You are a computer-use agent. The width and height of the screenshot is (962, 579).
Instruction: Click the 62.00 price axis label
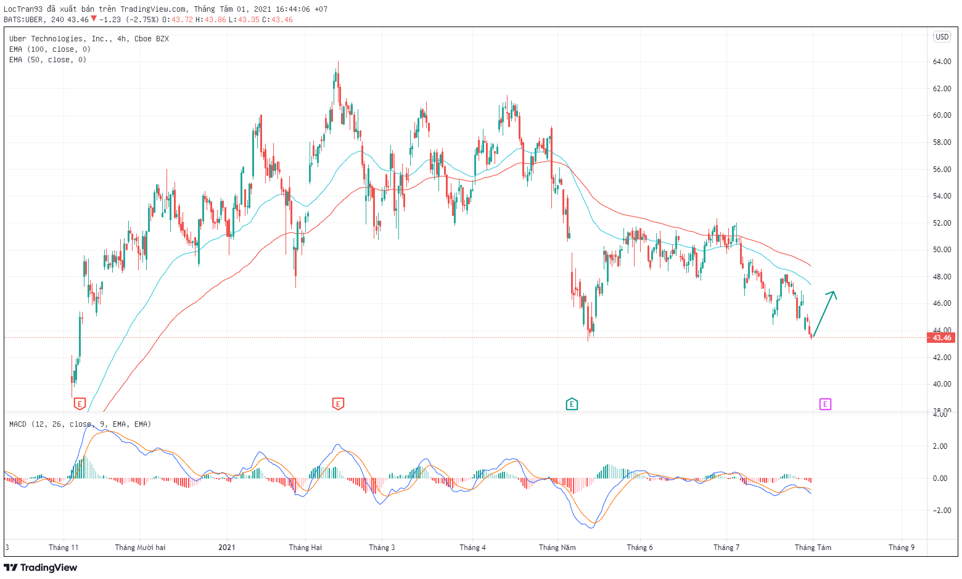[x=942, y=89]
